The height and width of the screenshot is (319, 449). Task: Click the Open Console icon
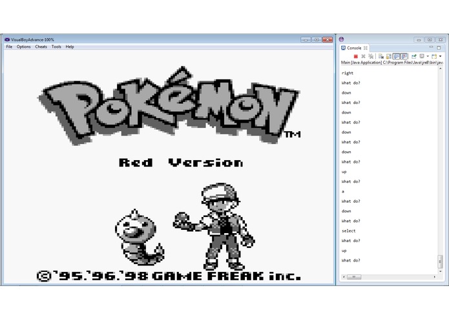[434, 56]
